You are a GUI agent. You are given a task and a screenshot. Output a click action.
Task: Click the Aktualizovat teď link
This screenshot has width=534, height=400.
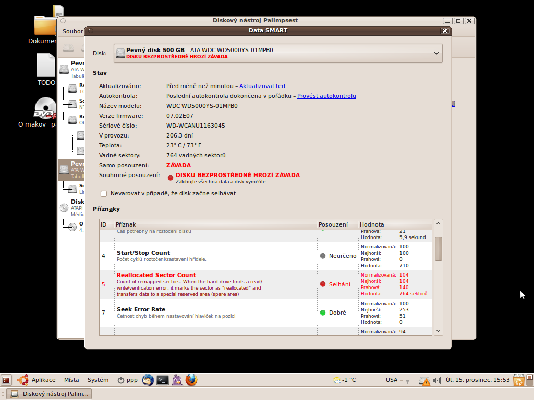262,86
